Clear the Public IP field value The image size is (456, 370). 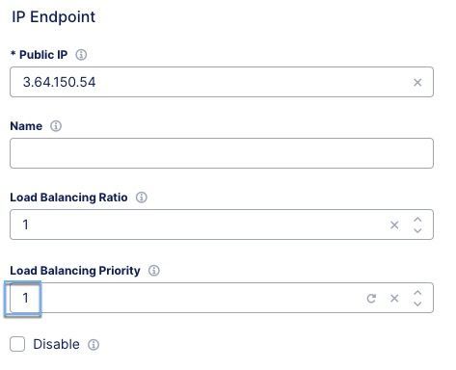coord(417,83)
